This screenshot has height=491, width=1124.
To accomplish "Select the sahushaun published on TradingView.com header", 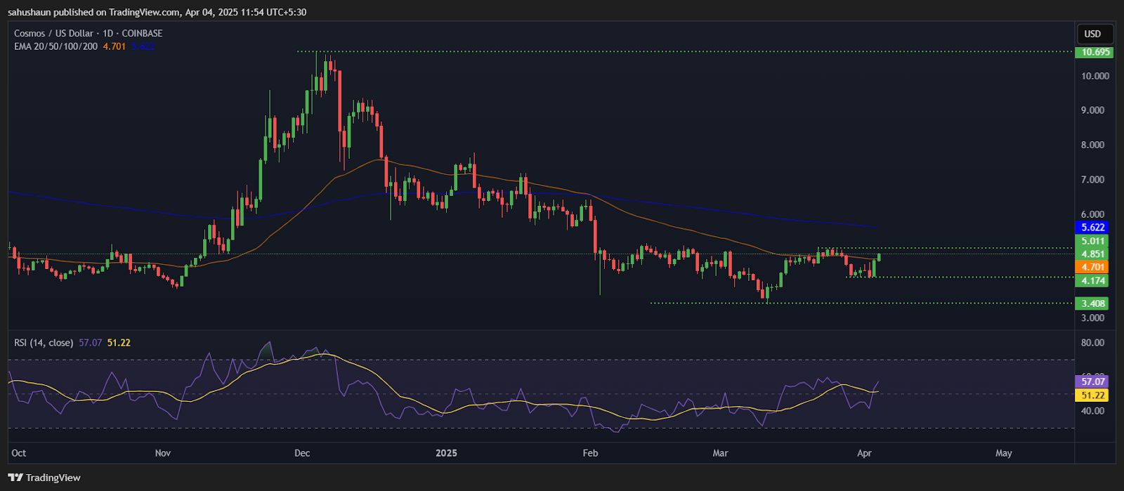I will pos(157,12).
